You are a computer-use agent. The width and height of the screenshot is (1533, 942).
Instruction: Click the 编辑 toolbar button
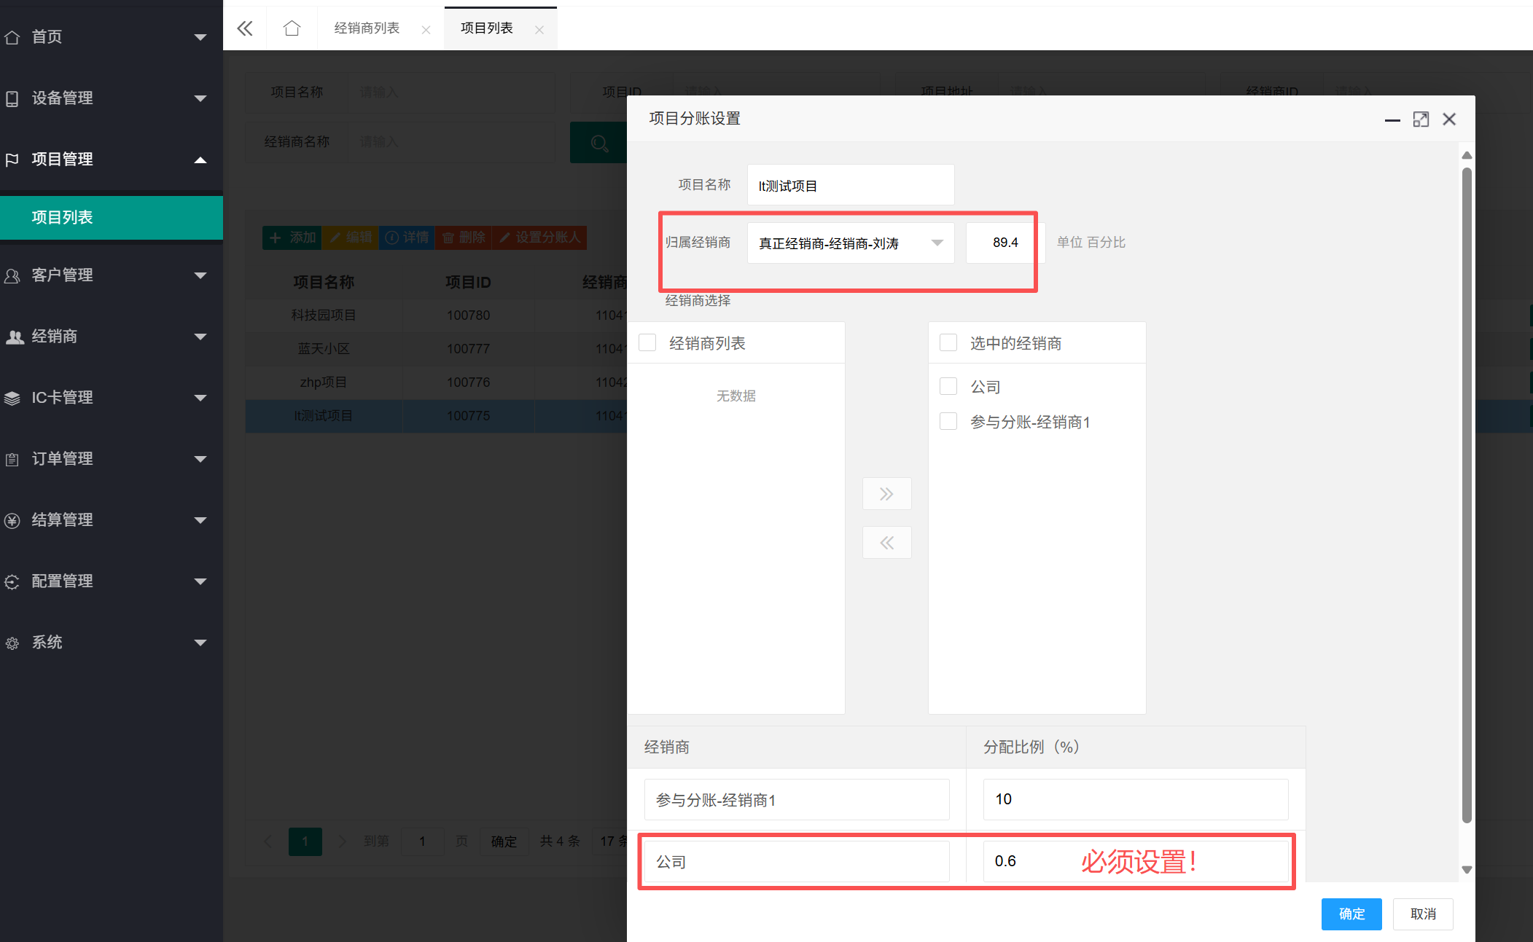click(x=351, y=238)
